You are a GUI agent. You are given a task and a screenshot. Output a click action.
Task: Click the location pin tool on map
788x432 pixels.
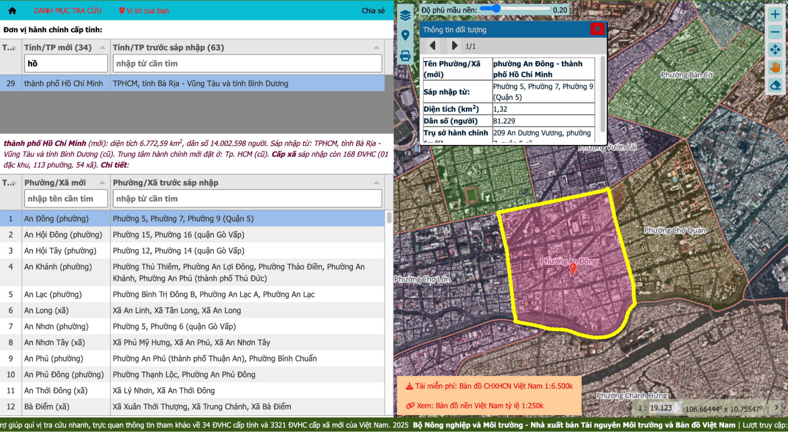(405, 35)
